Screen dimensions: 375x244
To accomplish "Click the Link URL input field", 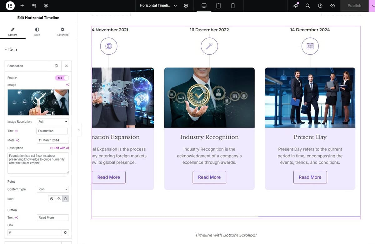I will (x=35, y=232).
